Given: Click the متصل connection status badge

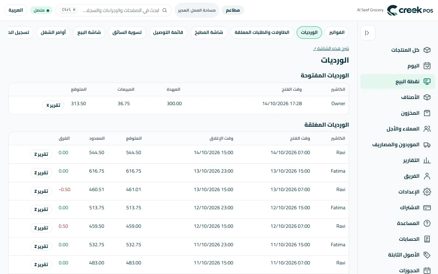Looking at the screenshot, I should point(41,10).
